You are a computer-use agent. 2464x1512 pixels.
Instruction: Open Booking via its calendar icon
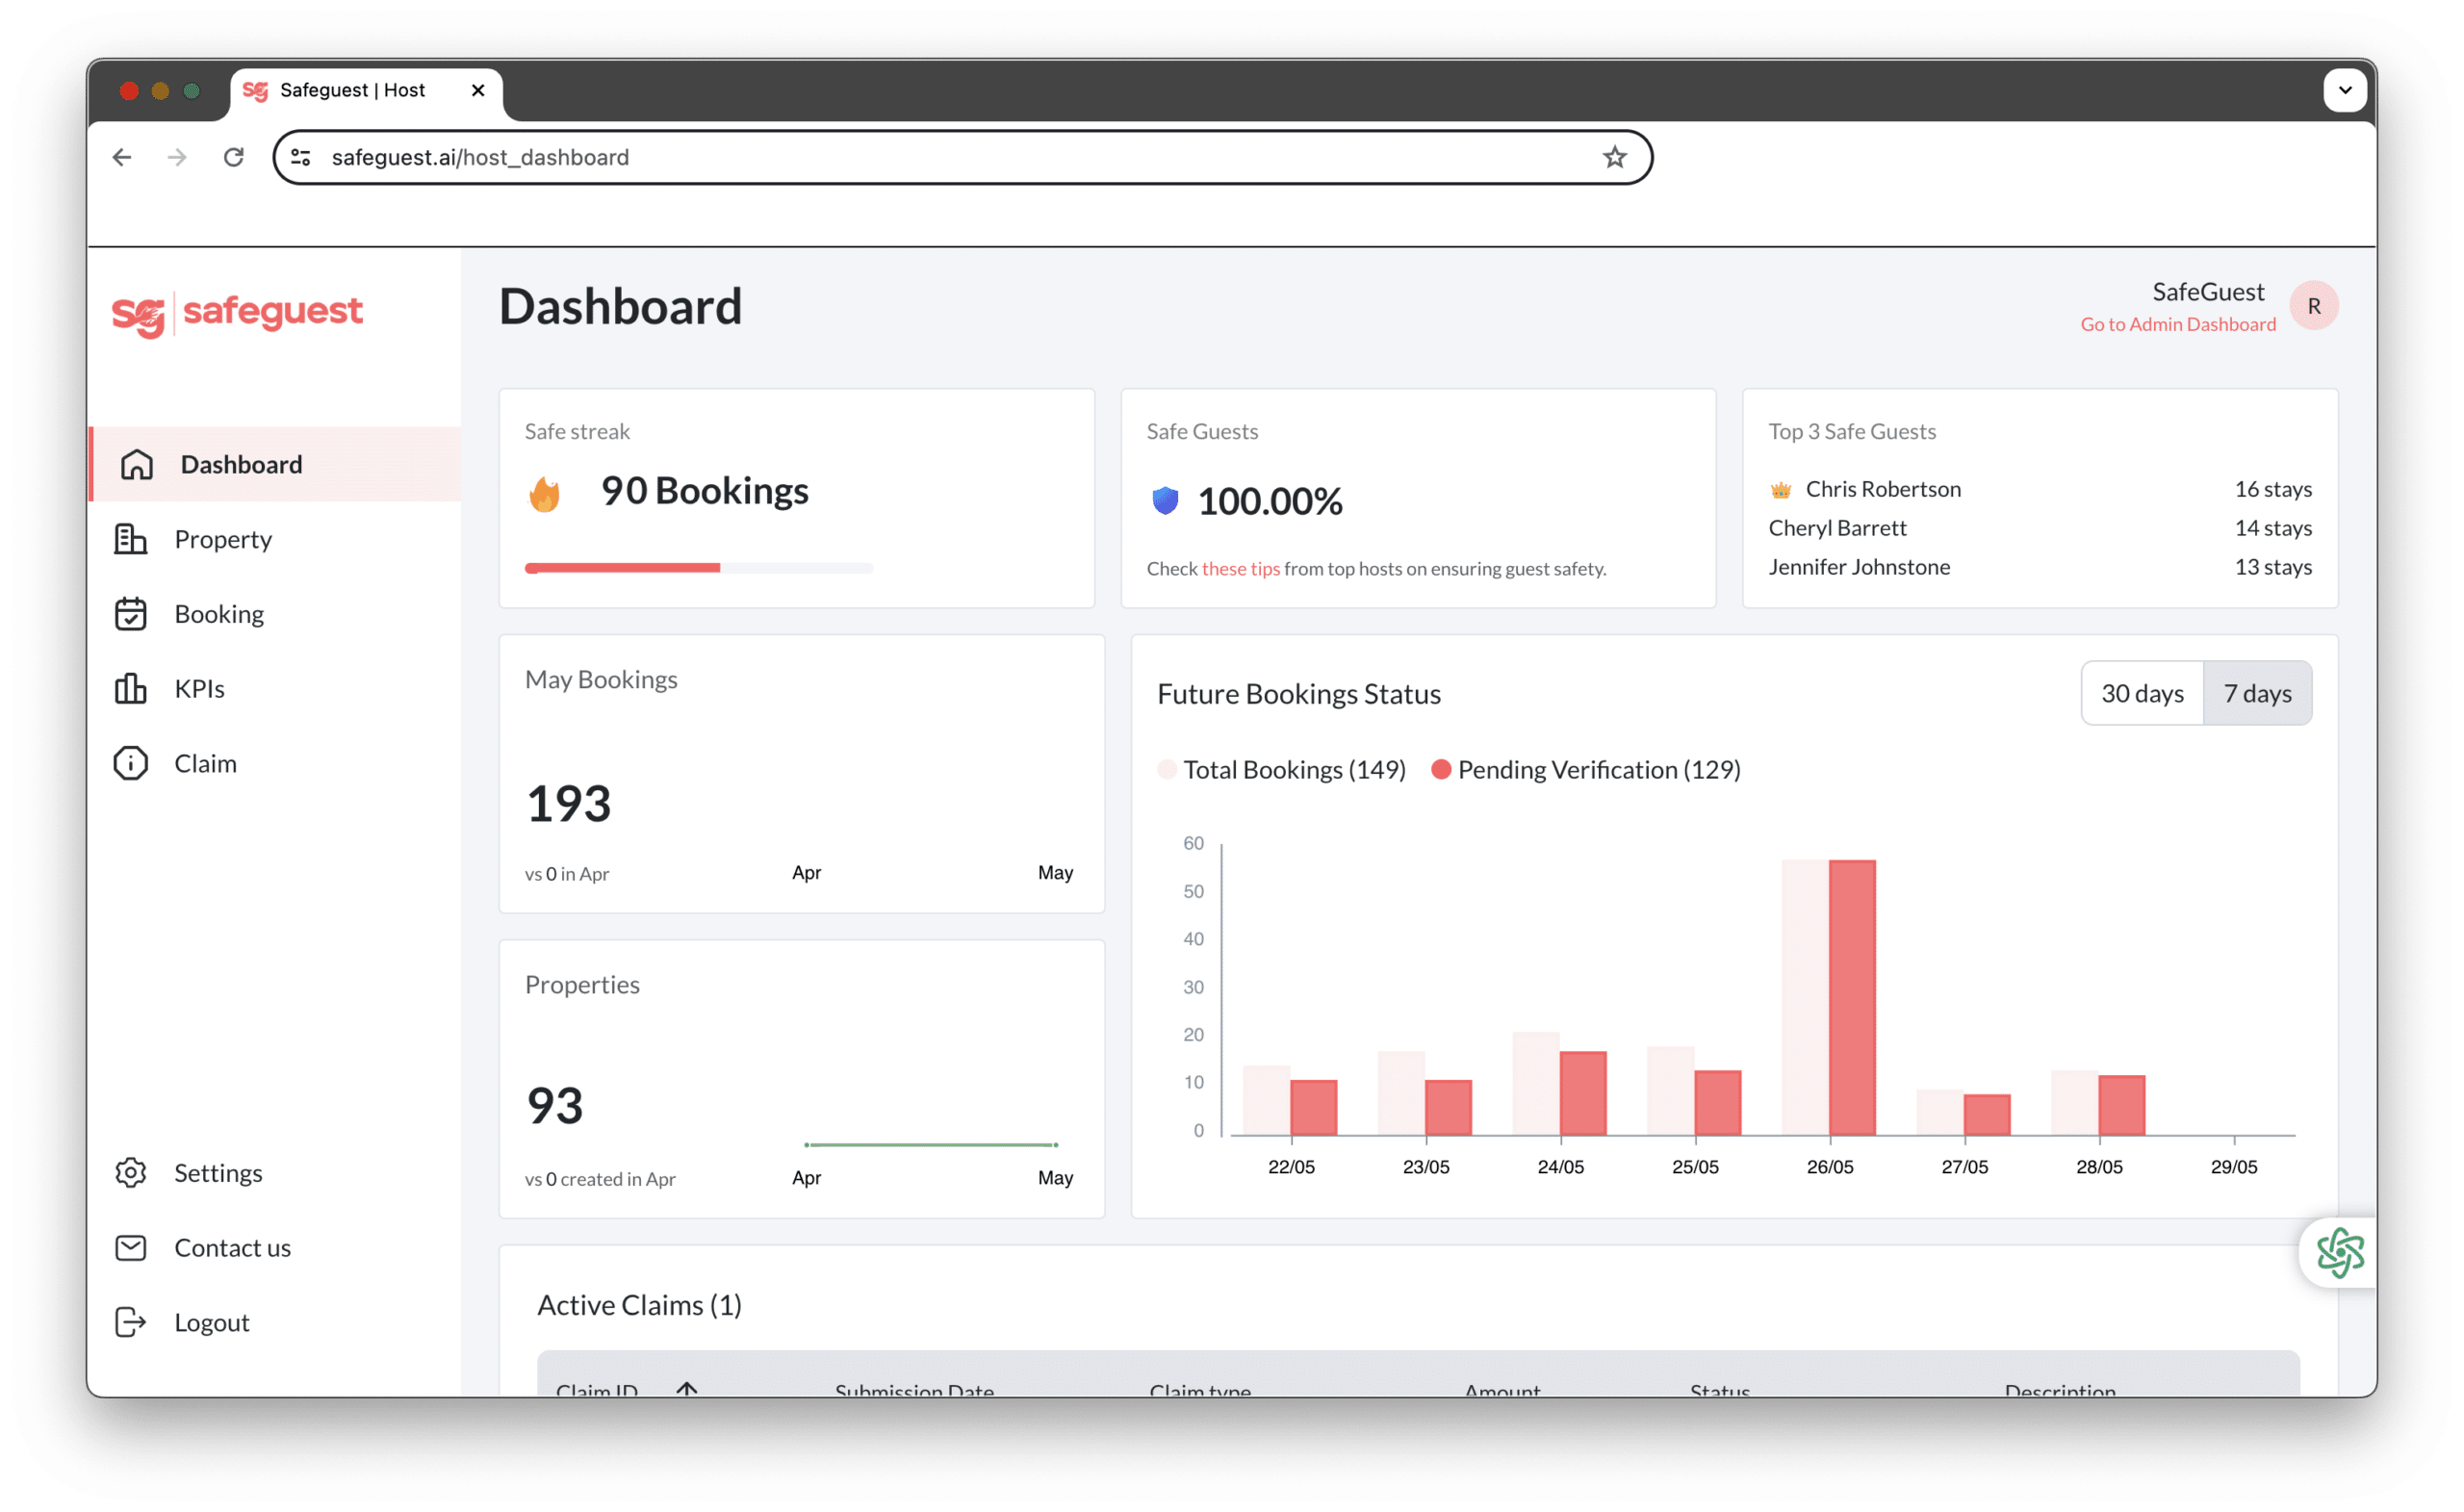[x=130, y=614]
